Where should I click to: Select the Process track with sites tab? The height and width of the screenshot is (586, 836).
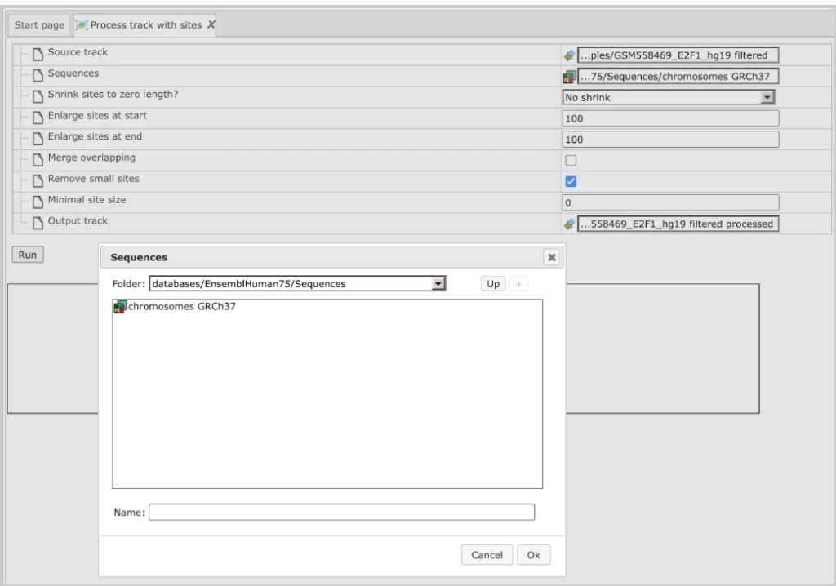[x=139, y=25]
